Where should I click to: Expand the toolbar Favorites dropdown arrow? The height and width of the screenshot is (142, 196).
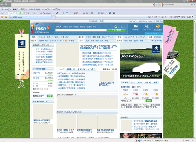53,13
